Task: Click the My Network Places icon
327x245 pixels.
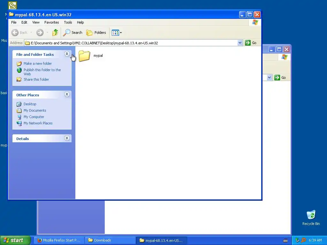Action: [x=19, y=123]
